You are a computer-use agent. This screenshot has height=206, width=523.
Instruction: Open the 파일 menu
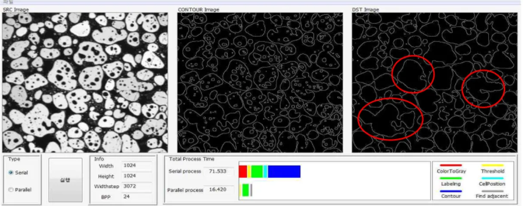(x=8, y=2)
